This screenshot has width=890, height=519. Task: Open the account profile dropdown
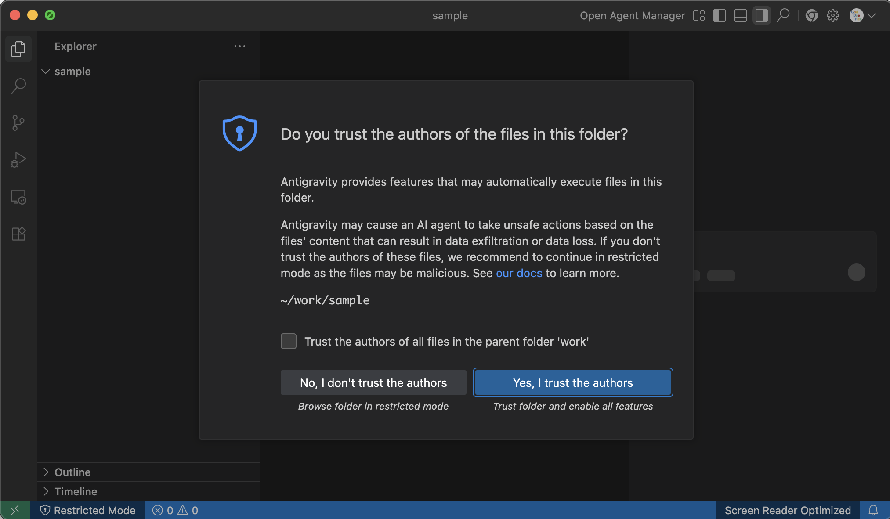863,16
